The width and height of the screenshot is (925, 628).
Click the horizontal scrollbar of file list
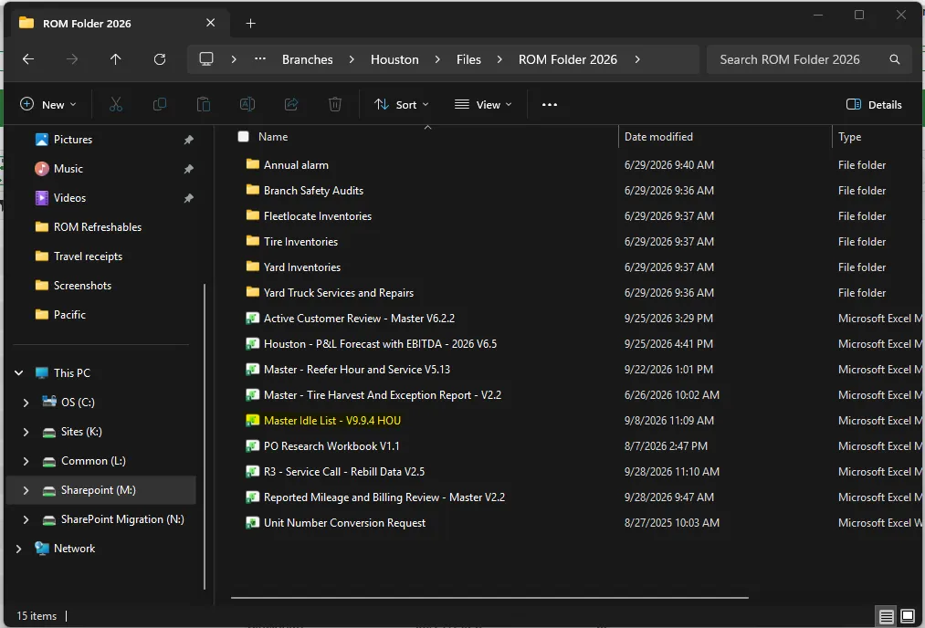click(489, 597)
